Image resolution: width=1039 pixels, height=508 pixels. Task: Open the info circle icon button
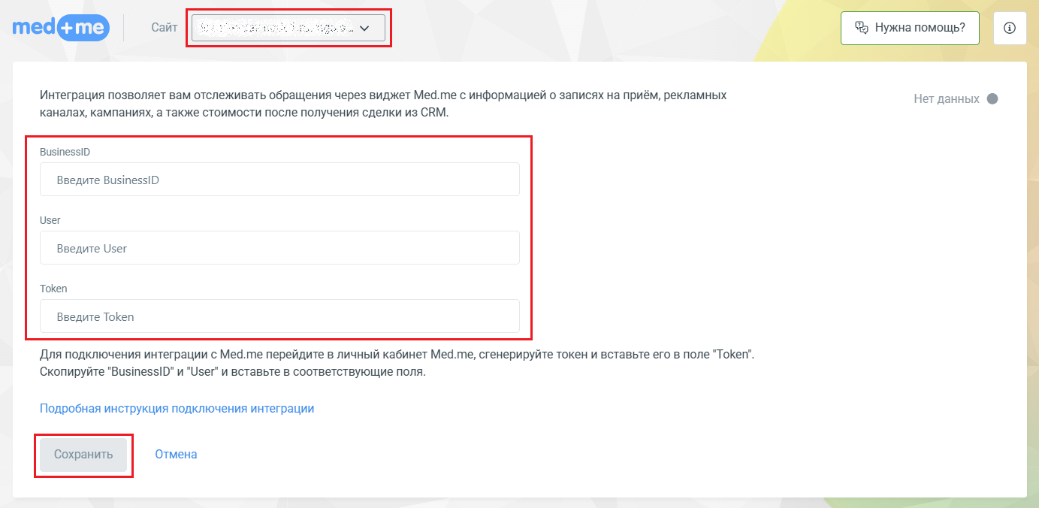point(1010,28)
